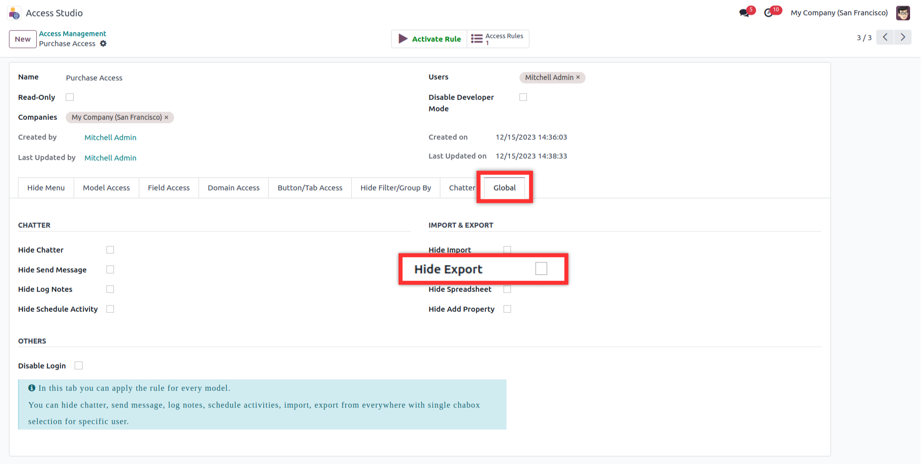
Task: Toggle the Hide Chatter checkbox
Action: coord(110,250)
